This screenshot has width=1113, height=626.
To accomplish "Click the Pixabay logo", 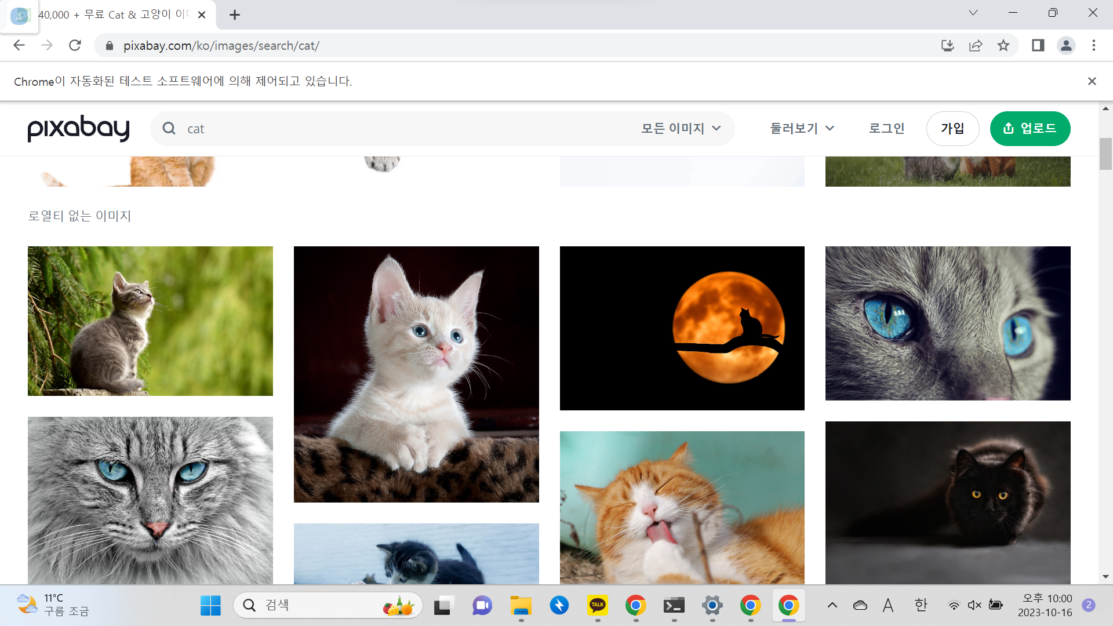I will [78, 128].
